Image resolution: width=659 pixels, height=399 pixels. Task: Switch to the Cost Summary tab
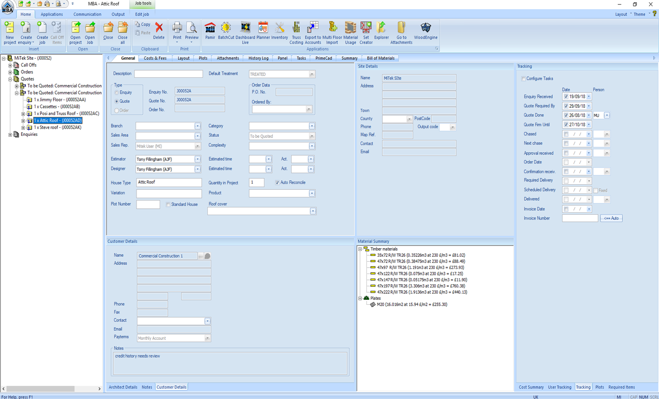531,387
